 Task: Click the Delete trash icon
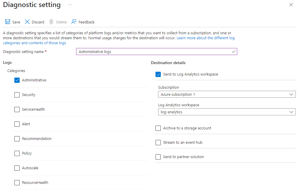coord(52,22)
